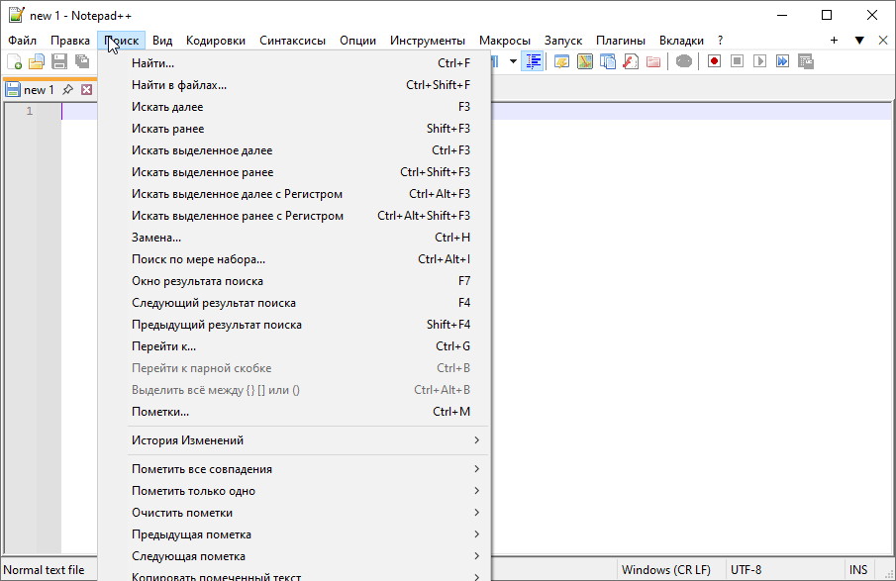Open the Вид menu
Screen dimensions: 896x581
pyautogui.click(x=162, y=41)
